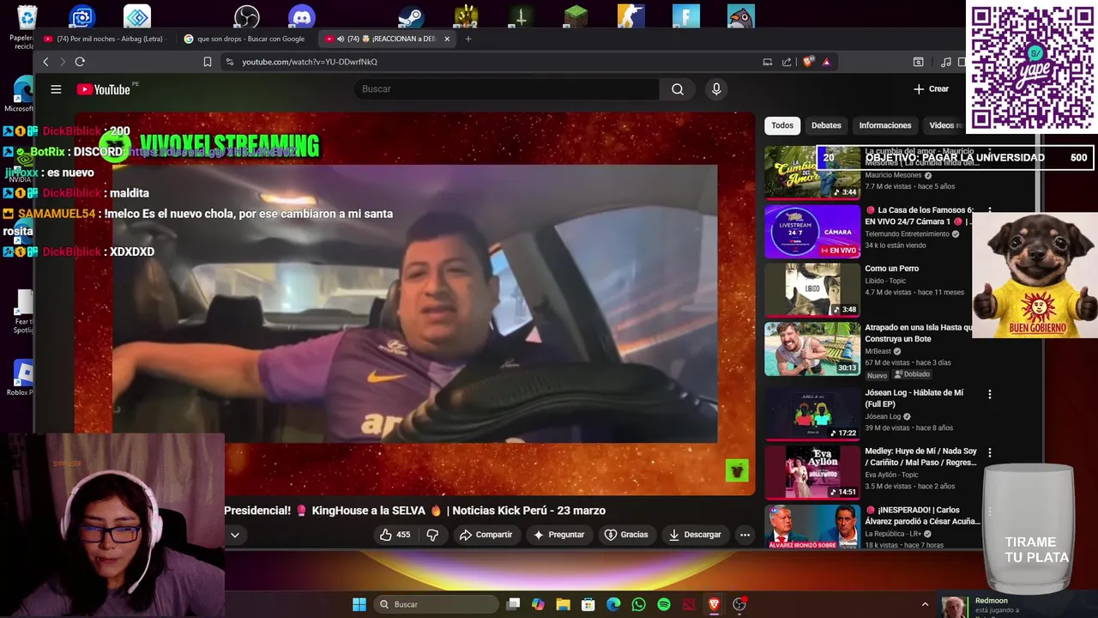Open the 'Como un Perro' video thumbnail
Image resolution: width=1098 pixels, height=618 pixels.
pyautogui.click(x=812, y=290)
